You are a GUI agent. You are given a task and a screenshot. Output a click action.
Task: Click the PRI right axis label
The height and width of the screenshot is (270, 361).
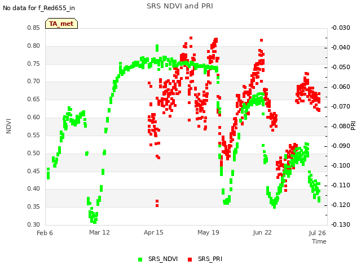(x=353, y=126)
